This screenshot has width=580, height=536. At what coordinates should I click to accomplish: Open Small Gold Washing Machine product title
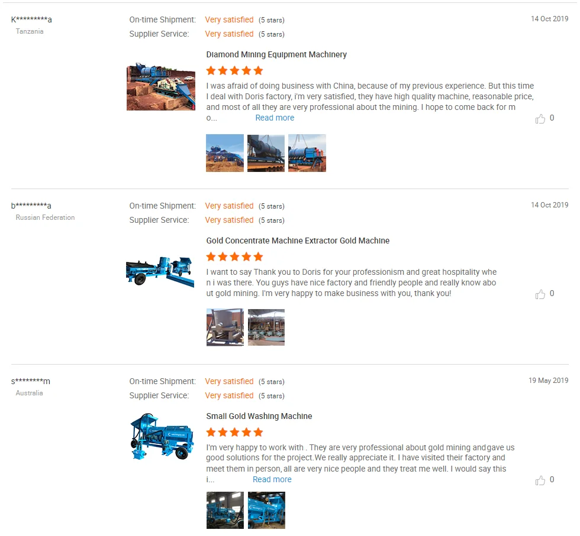click(259, 416)
